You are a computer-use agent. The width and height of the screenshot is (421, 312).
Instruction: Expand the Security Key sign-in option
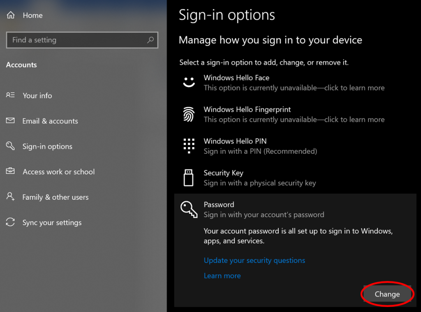coord(259,178)
